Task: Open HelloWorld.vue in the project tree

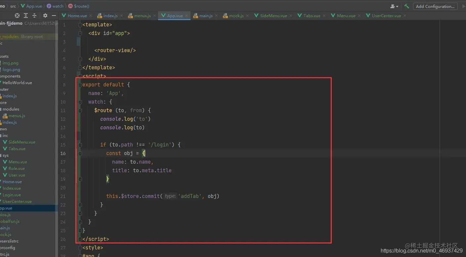Action: pyautogui.click(x=17, y=83)
